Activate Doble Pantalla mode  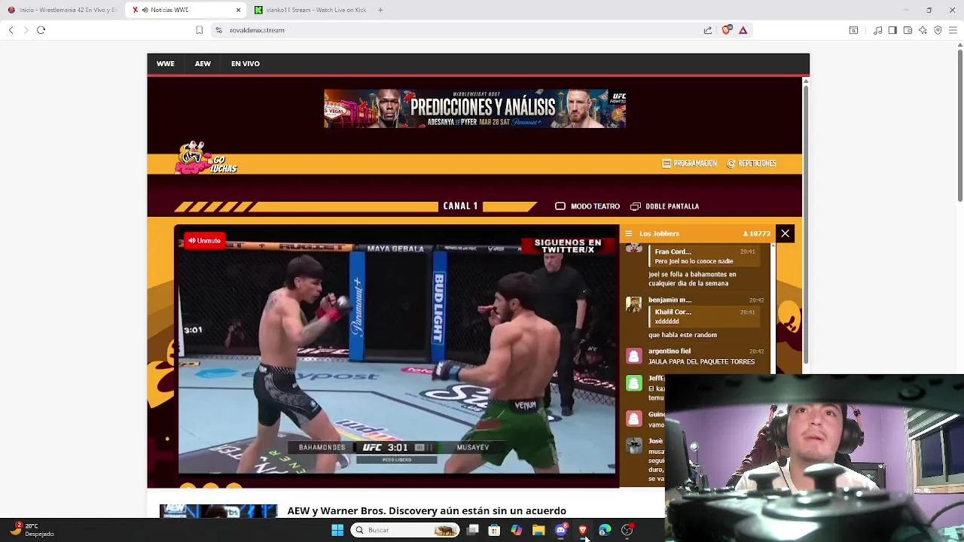tap(664, 206)
